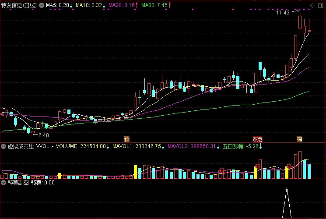This screenshot has height=219, width=326.
Task: Click the tallest red volume bar
Action: tap(300, 165)
